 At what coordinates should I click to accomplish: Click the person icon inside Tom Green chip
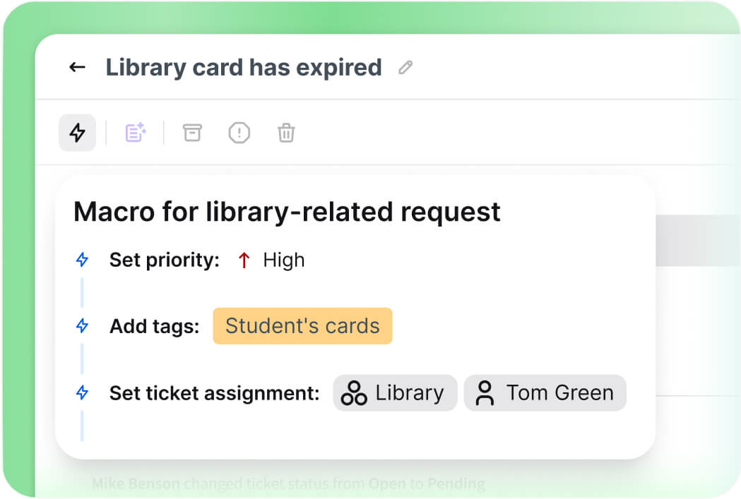pyautogui.click(x=485, y=392)
